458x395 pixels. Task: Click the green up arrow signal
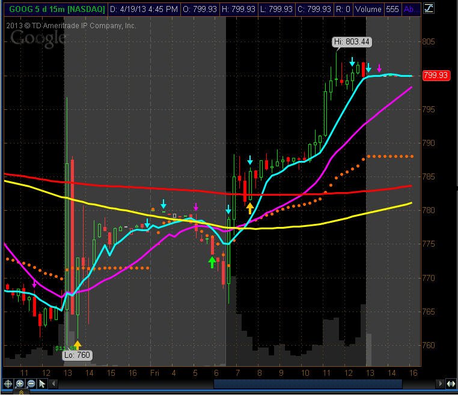click(x=212, y=262)
